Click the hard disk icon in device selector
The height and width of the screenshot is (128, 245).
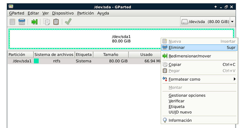point(184,22)
